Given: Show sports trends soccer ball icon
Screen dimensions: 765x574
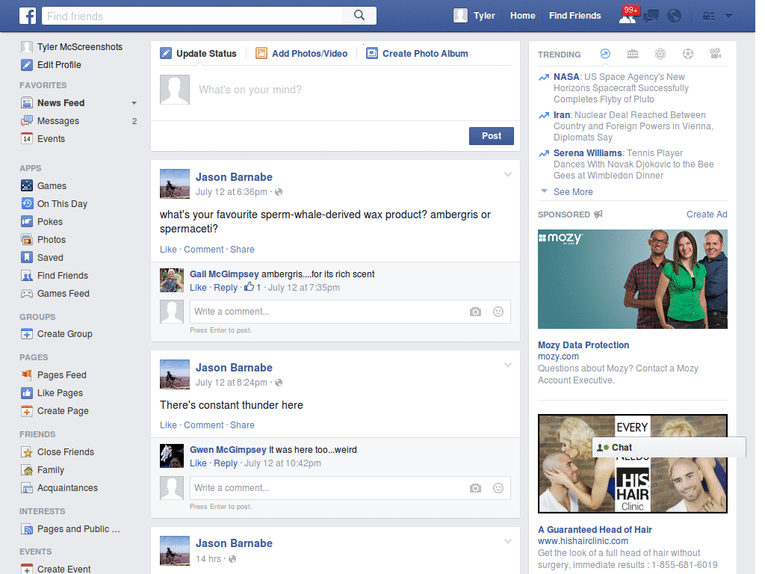Looking at the screenshot, I should click(688, 54).
